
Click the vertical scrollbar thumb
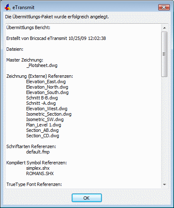pos(164,54)
